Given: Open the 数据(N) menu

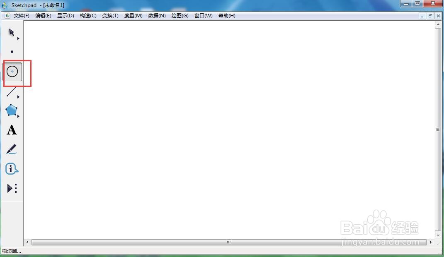Looking at the screenshot, I should (157, 16).
